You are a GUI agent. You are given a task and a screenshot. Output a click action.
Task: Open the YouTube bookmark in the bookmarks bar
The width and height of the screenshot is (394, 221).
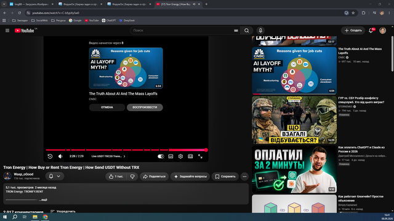tap(92, 20)
